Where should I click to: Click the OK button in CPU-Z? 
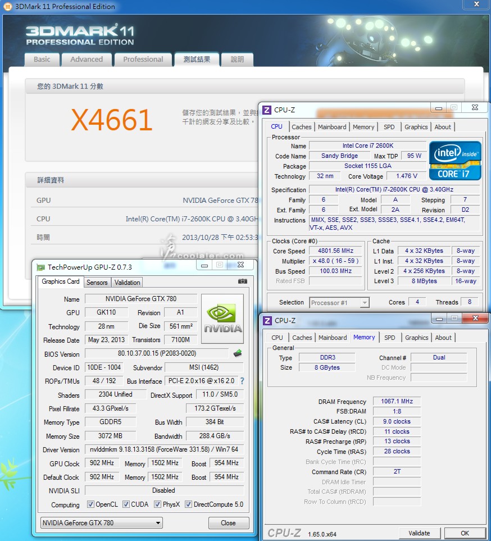tap(465, 533)
